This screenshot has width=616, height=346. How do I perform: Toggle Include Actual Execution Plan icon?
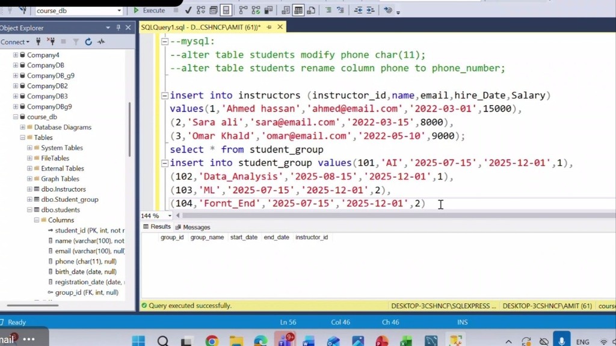point(243,11)
